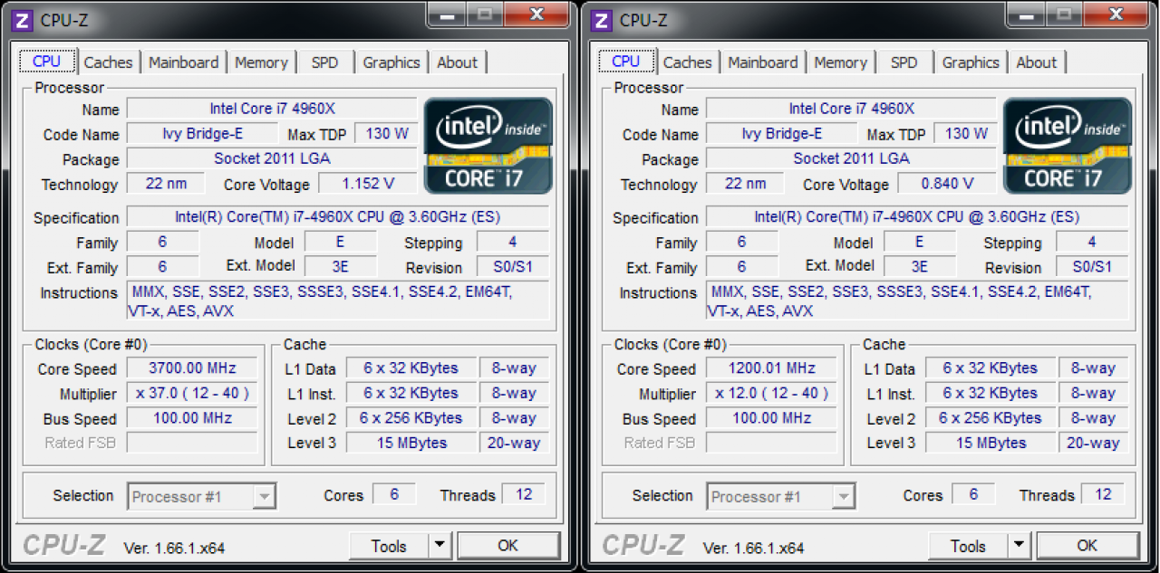This screenshot has height=573, width=1160.
Task: Click Specification field in left window
Action: click(x=337, y=217)
